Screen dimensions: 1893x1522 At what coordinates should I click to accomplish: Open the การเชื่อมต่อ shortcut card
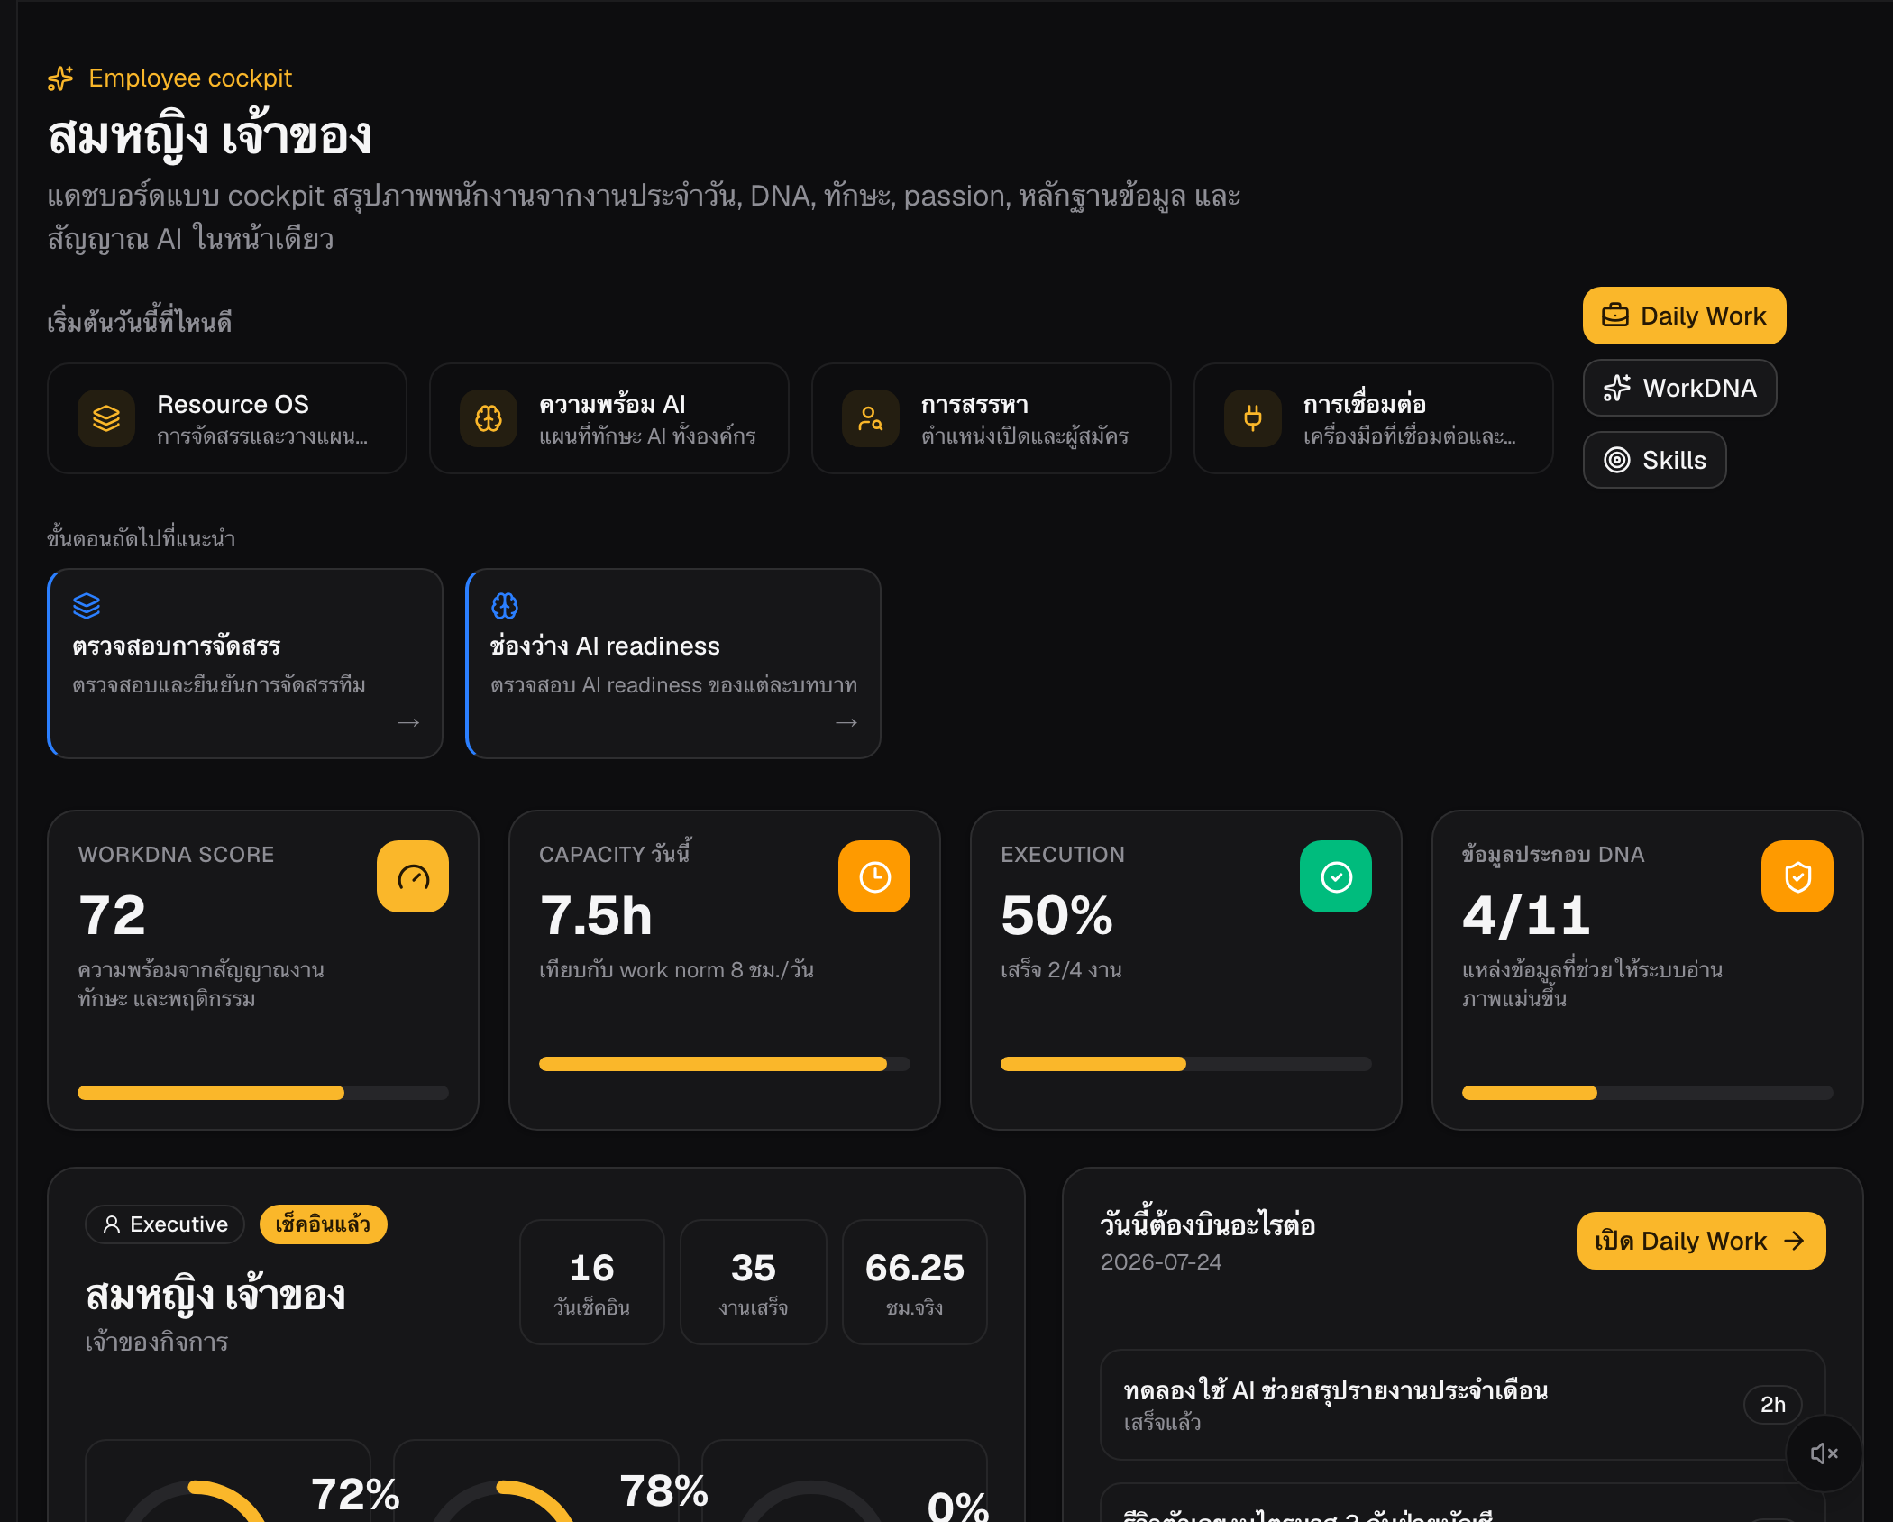point(1374,418)
